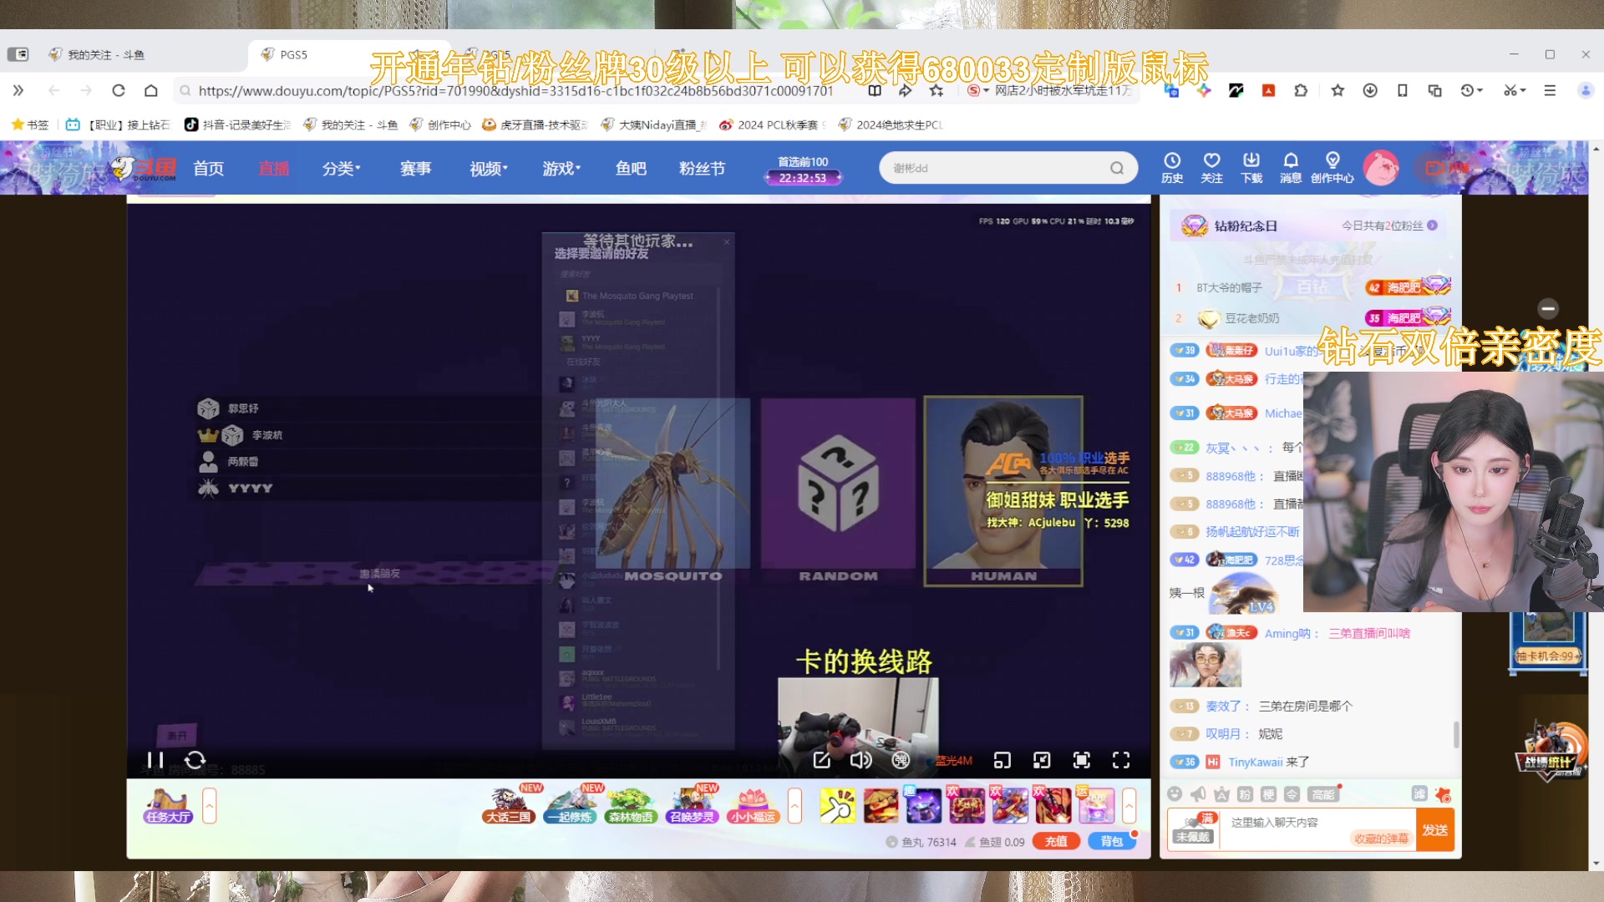Enable mini-window picture-in-picture icon

click(1002, 760)
